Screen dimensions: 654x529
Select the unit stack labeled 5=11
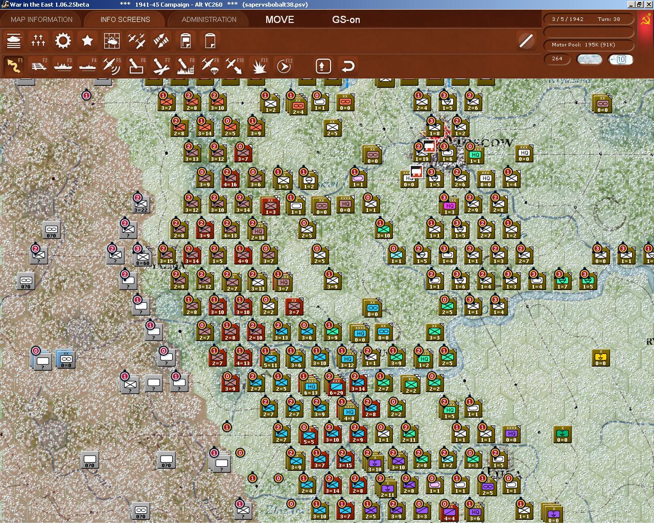pyautogui.click(x=271, y=359)
